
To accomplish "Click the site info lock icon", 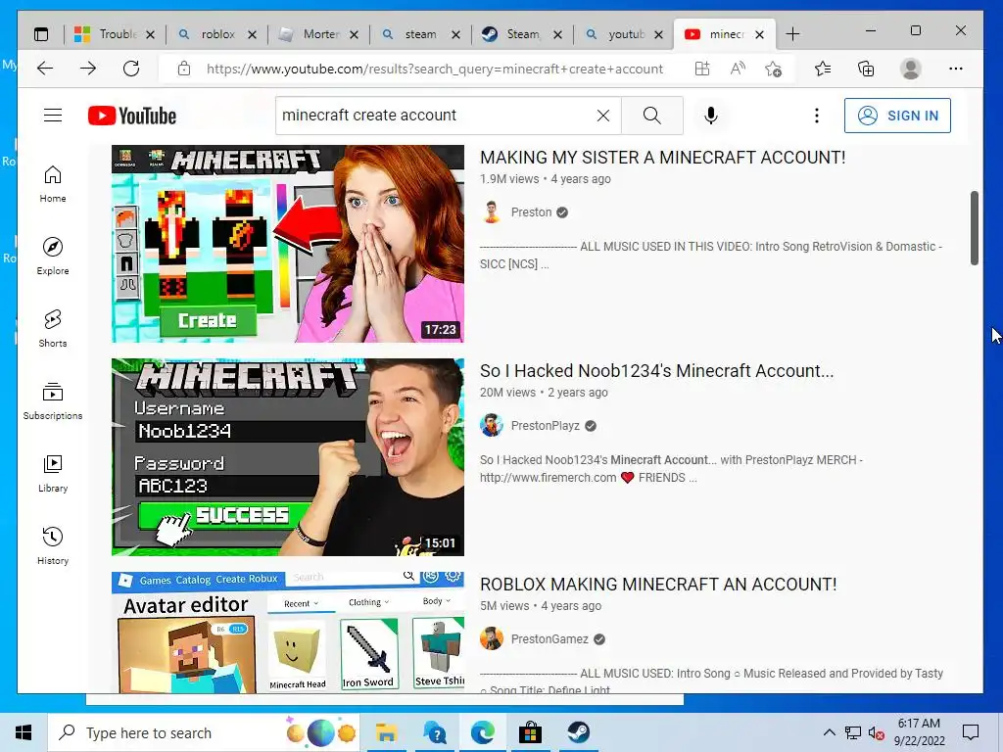I will 184,69.
